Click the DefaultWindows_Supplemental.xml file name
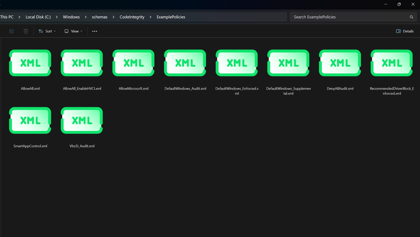Image resolution: width=420 pixels, height=237 pixels. point(288,91)
